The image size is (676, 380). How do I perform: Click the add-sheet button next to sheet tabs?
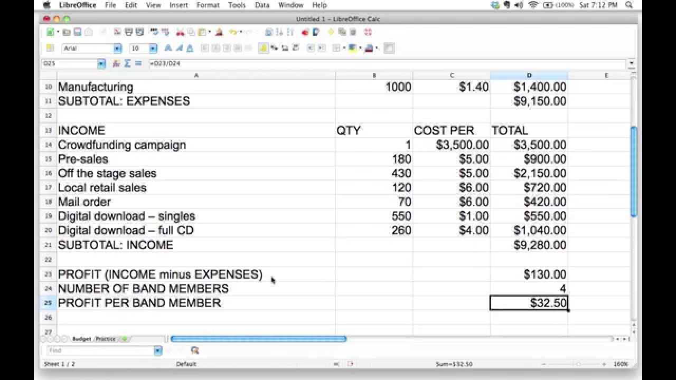click(x=124, y=338)
